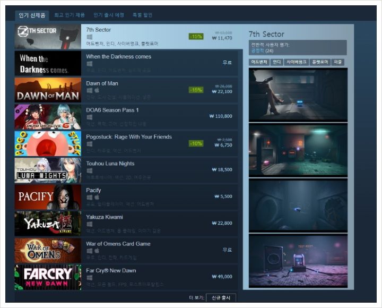The height and width of the screenshot is (308, 382).
Task: Click the Apple icon under Dawn of Man
Action: pyautogui.click(x=97, y=90)
